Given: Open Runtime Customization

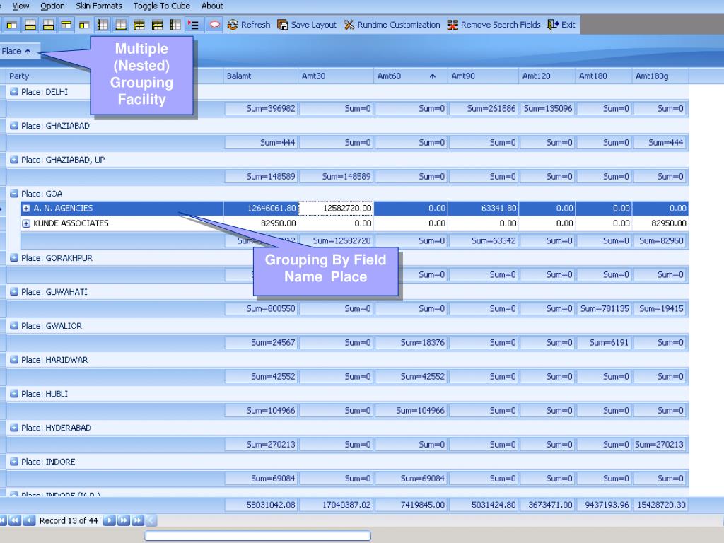Looking at the screenshot, I should (392, 25).
